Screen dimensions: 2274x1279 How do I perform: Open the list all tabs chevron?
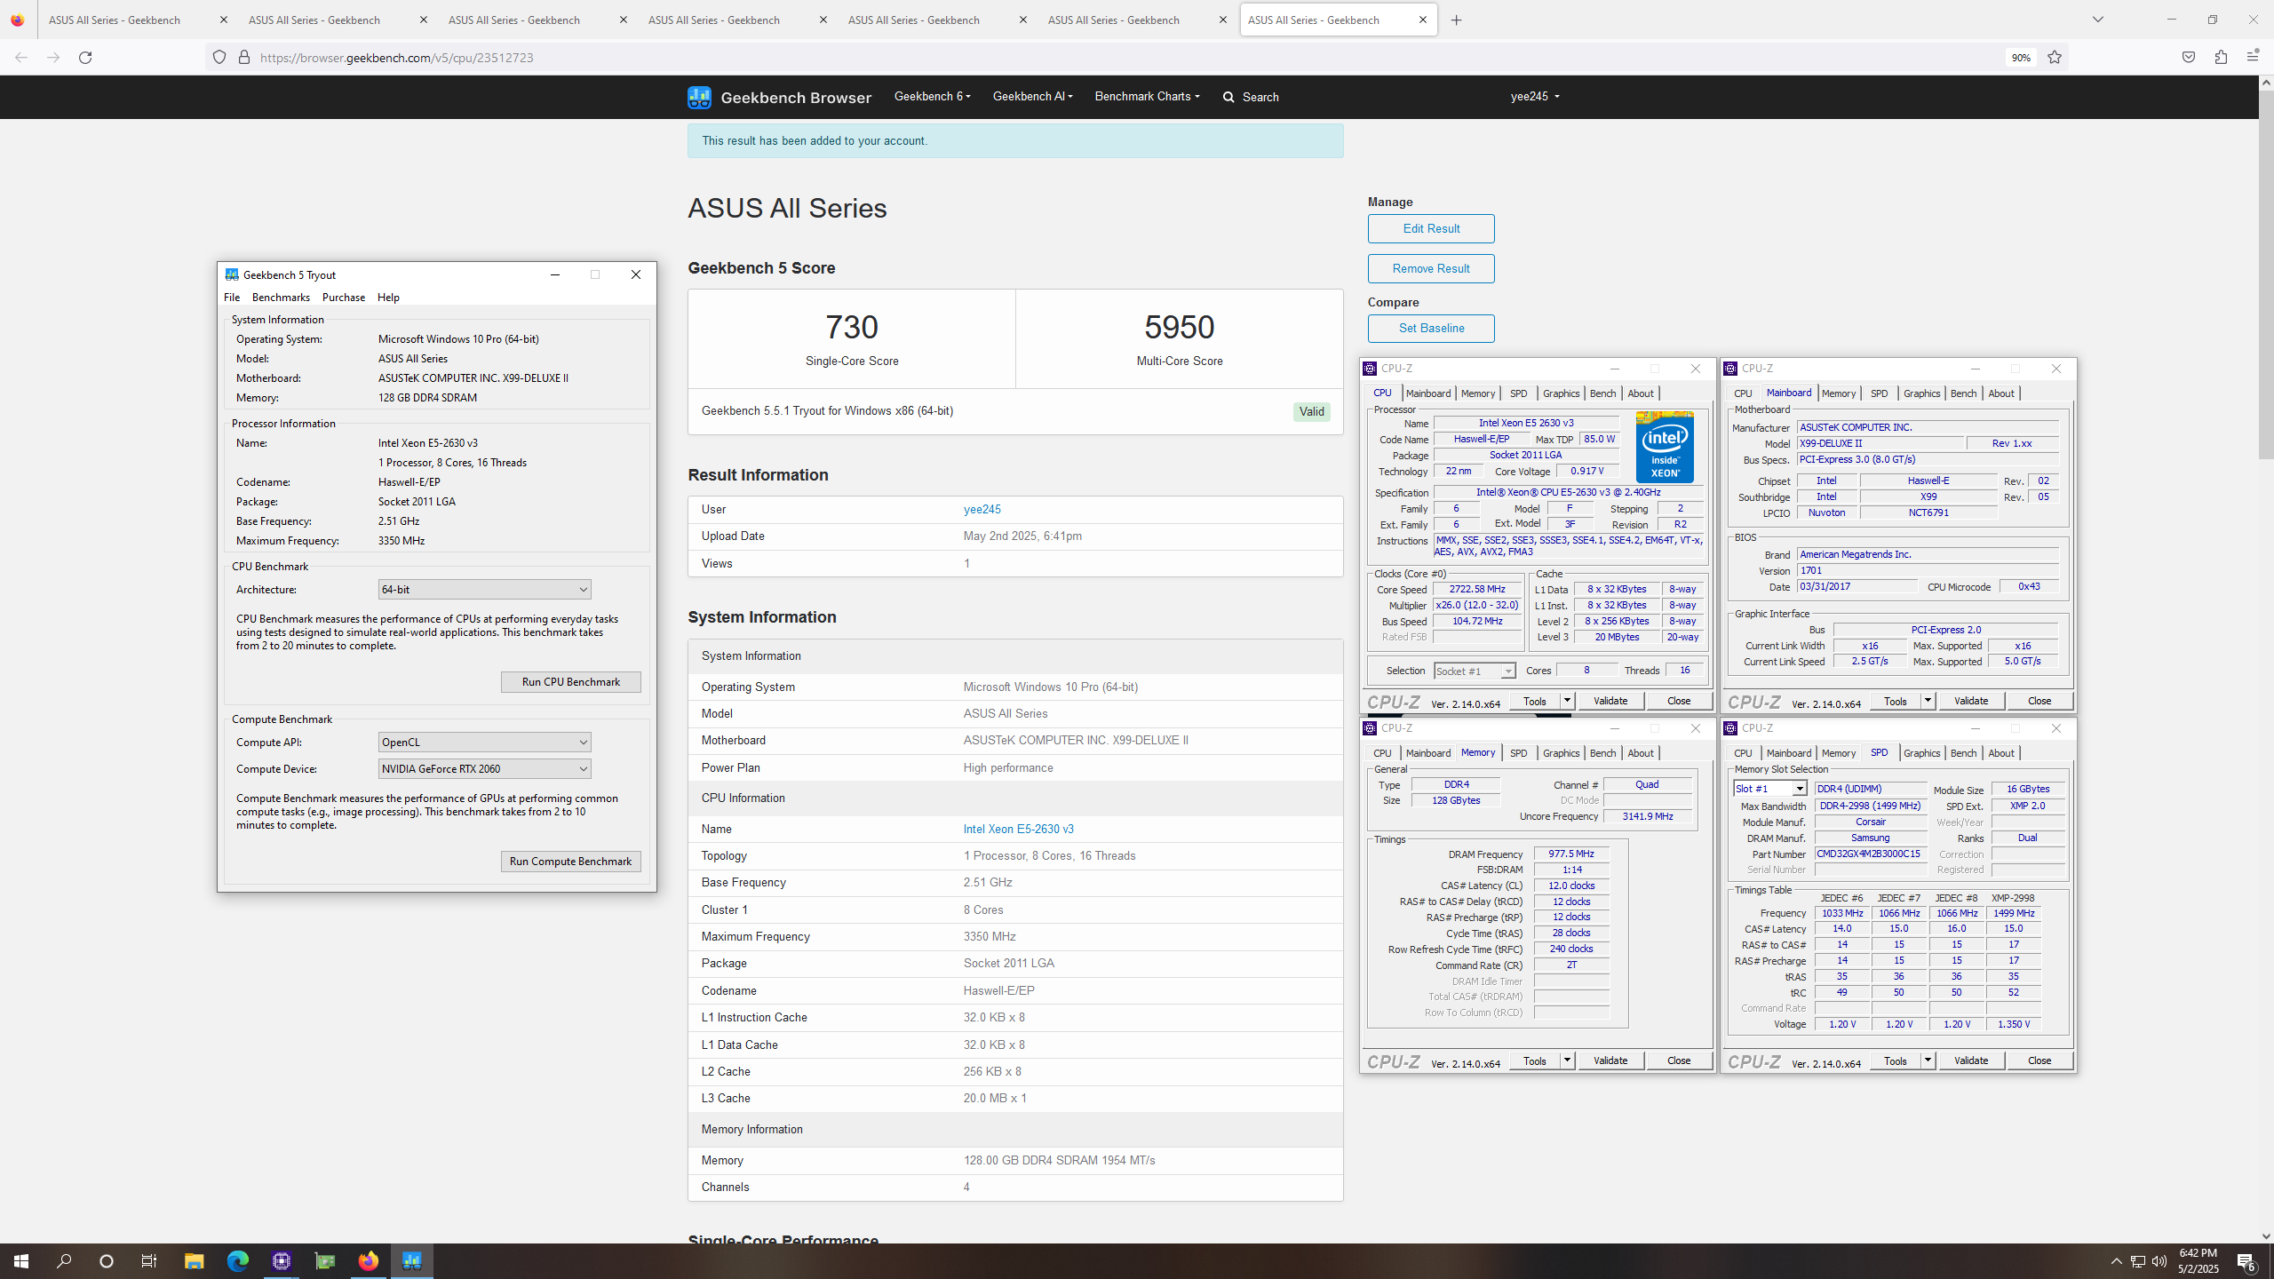(2097, 20)
